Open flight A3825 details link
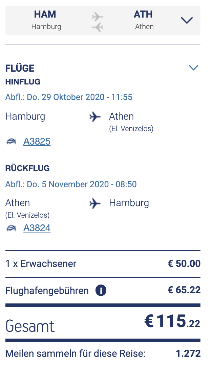This screenshot has height=369, width=214. (x=37, y=141)
